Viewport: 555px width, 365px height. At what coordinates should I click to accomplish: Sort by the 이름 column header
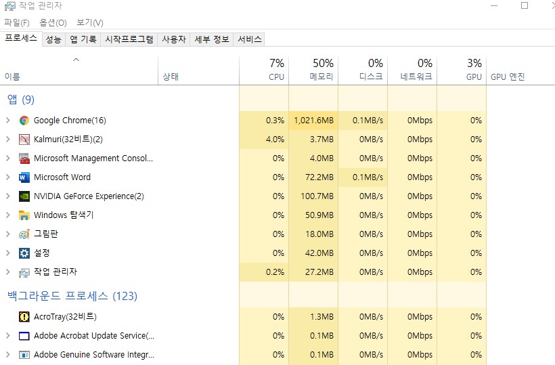79,71
